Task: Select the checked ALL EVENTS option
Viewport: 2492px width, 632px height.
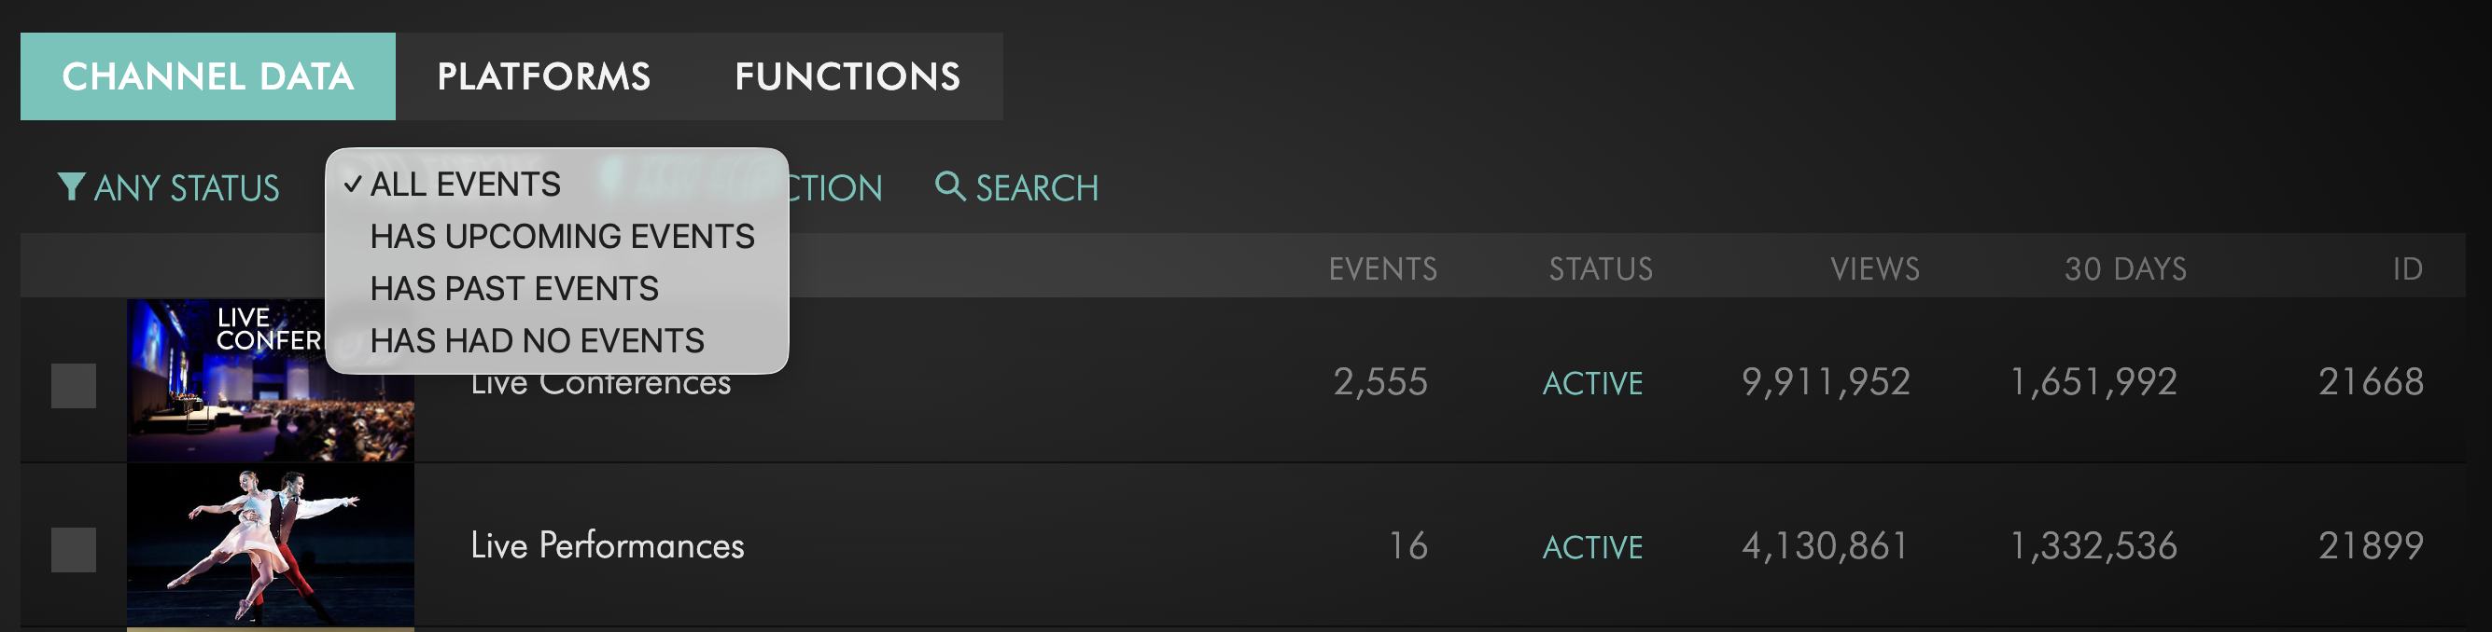Action: click(465, 185)
